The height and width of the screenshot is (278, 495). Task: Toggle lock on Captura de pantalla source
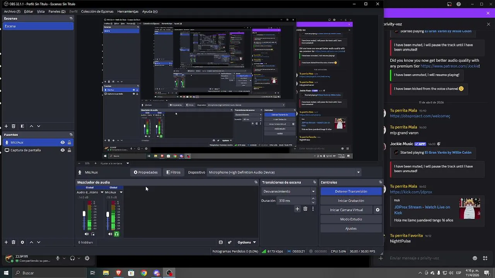(69, 150)
